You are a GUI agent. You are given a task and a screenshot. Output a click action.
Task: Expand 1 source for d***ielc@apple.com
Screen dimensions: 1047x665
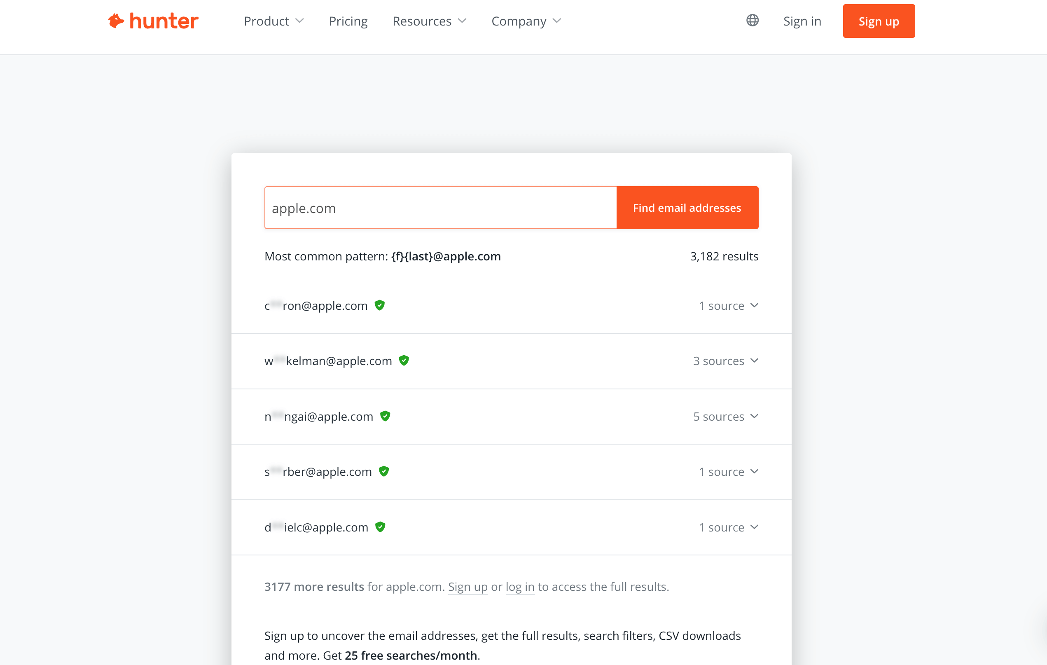coord(728,527)
